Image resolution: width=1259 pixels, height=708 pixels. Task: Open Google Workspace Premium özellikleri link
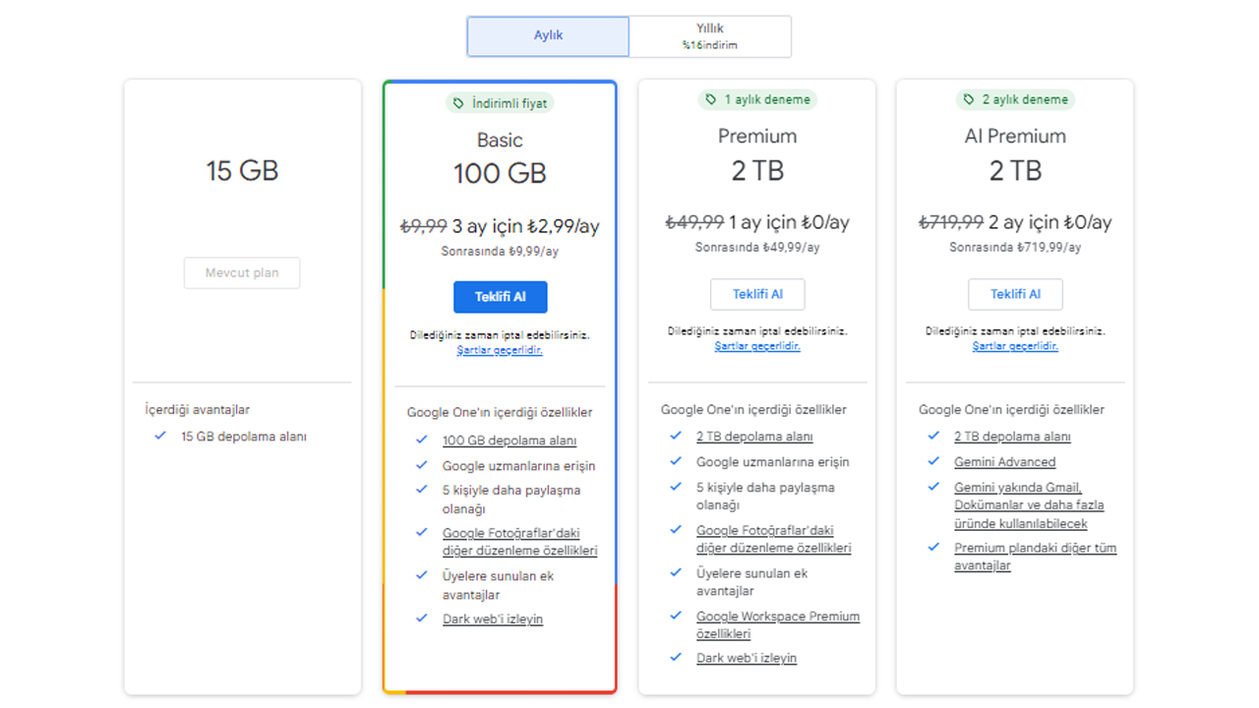(778, 625)
